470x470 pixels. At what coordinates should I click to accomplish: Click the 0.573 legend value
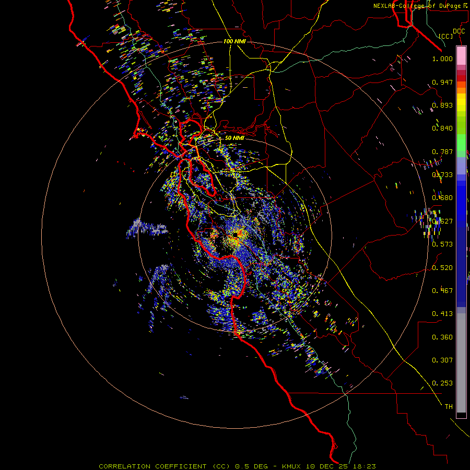(442, 244)
